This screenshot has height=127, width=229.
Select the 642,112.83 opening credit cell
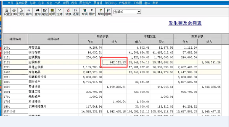click(x=114, y=62)
